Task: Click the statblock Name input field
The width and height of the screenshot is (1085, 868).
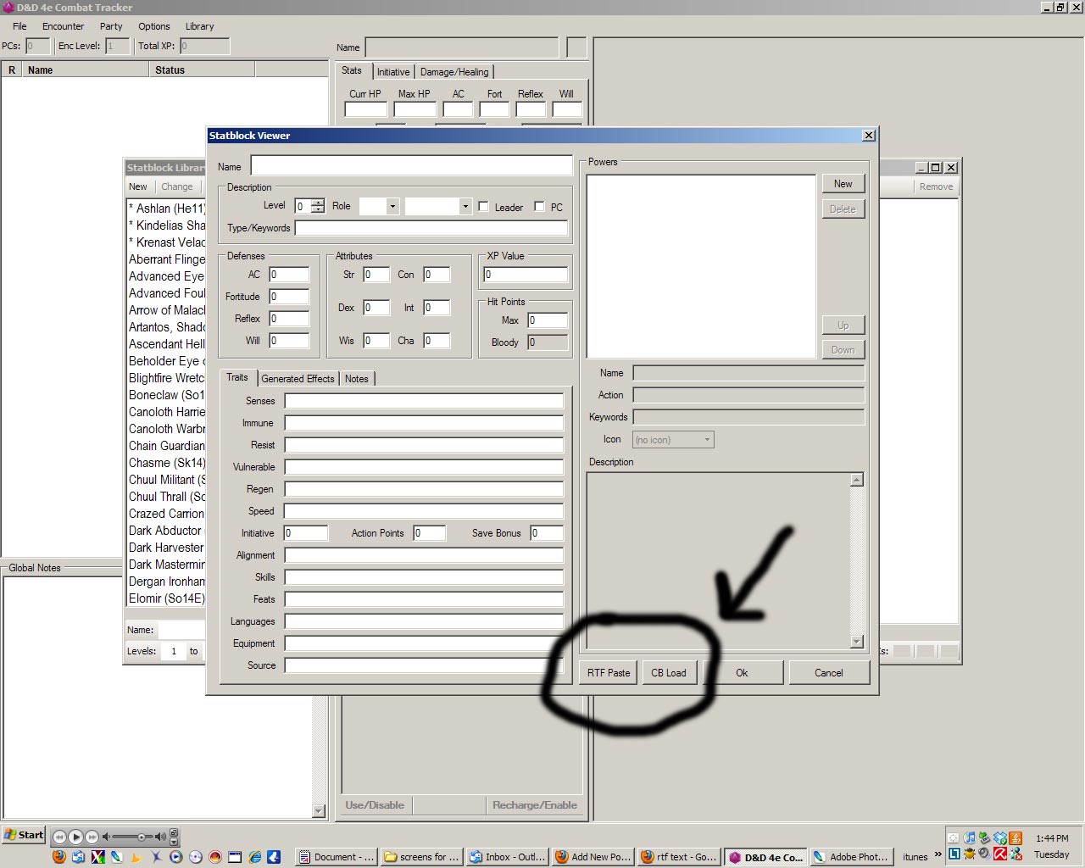Action: 411,166
